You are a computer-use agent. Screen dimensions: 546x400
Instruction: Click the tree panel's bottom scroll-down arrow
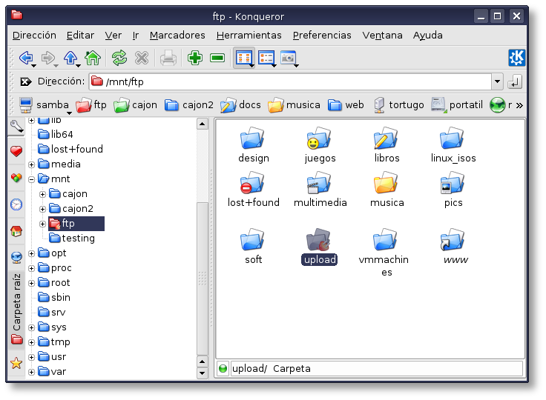(x=203, y=373)
